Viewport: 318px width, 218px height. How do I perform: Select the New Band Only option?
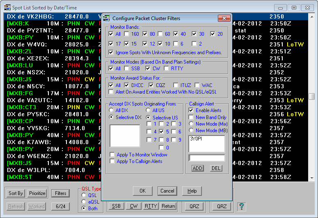(x=192, y=117)
